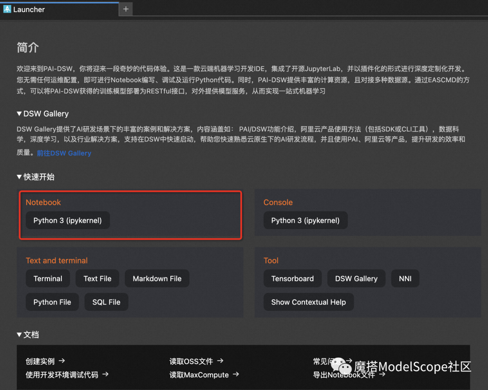Open the DSW Gallery tool tile
Viewport: 488px width, 390px height.
pyautogui.click(x=356, y=278)
